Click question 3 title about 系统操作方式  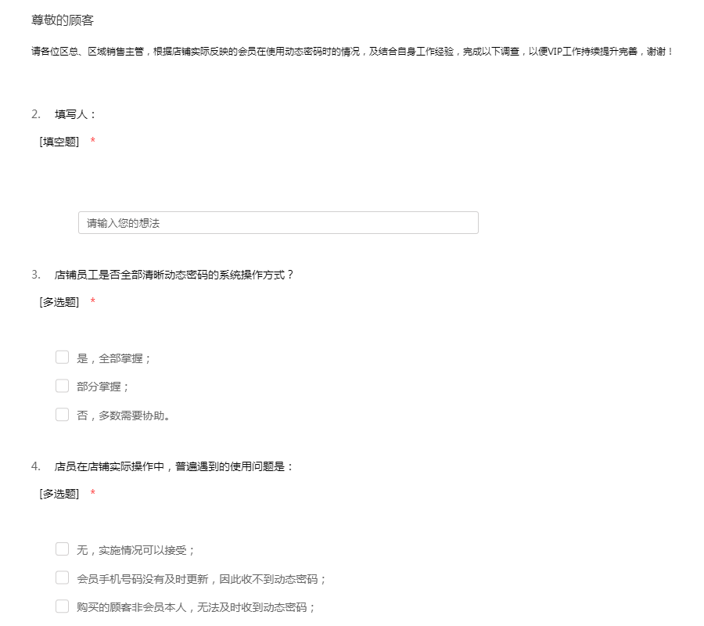pyautogui.click(x=174, y=275)
